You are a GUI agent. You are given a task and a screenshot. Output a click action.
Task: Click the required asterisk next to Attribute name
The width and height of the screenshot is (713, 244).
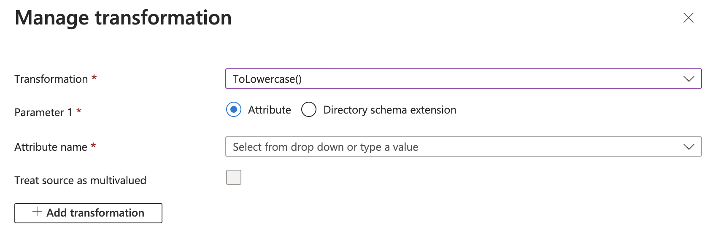click(94, 146)
